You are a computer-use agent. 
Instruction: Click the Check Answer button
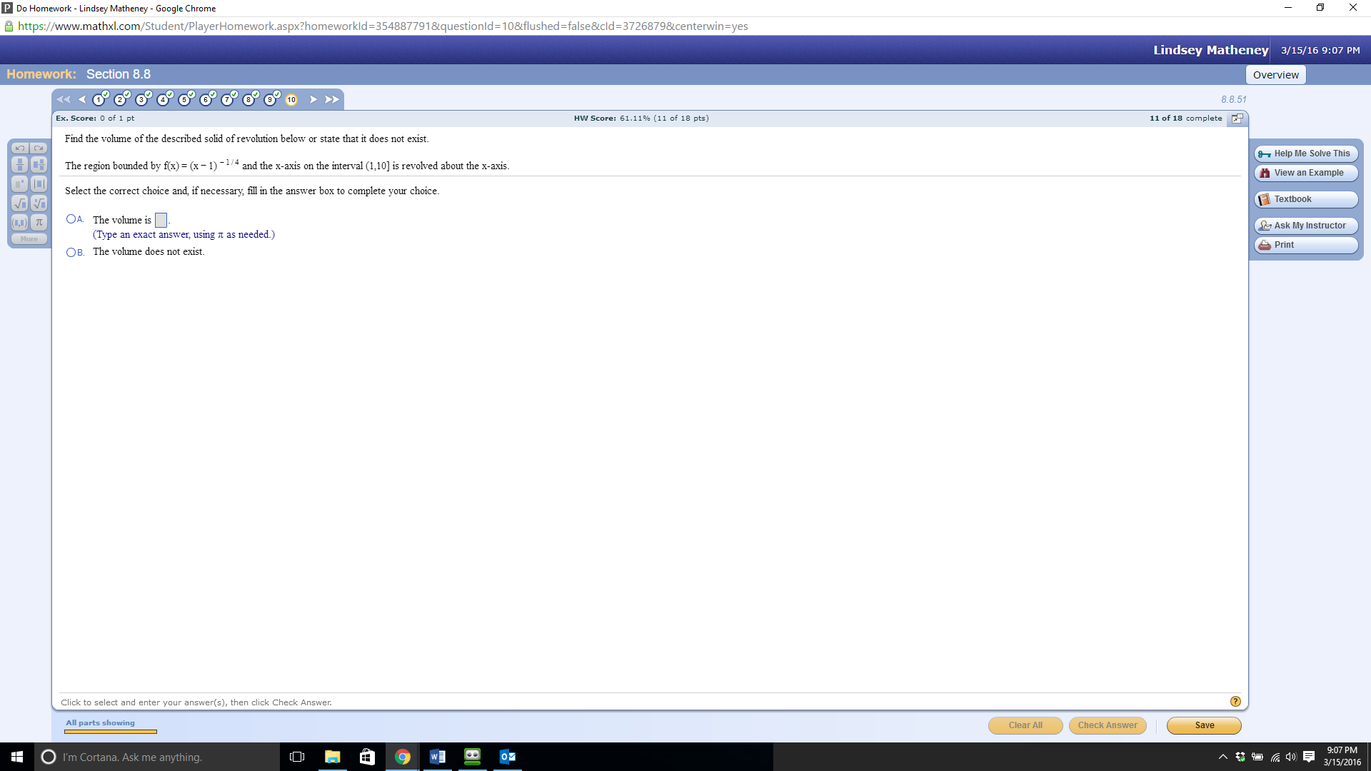1107,725
